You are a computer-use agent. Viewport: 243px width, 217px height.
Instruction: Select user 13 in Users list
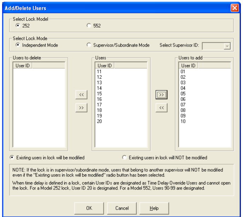[x=99, y=83]
